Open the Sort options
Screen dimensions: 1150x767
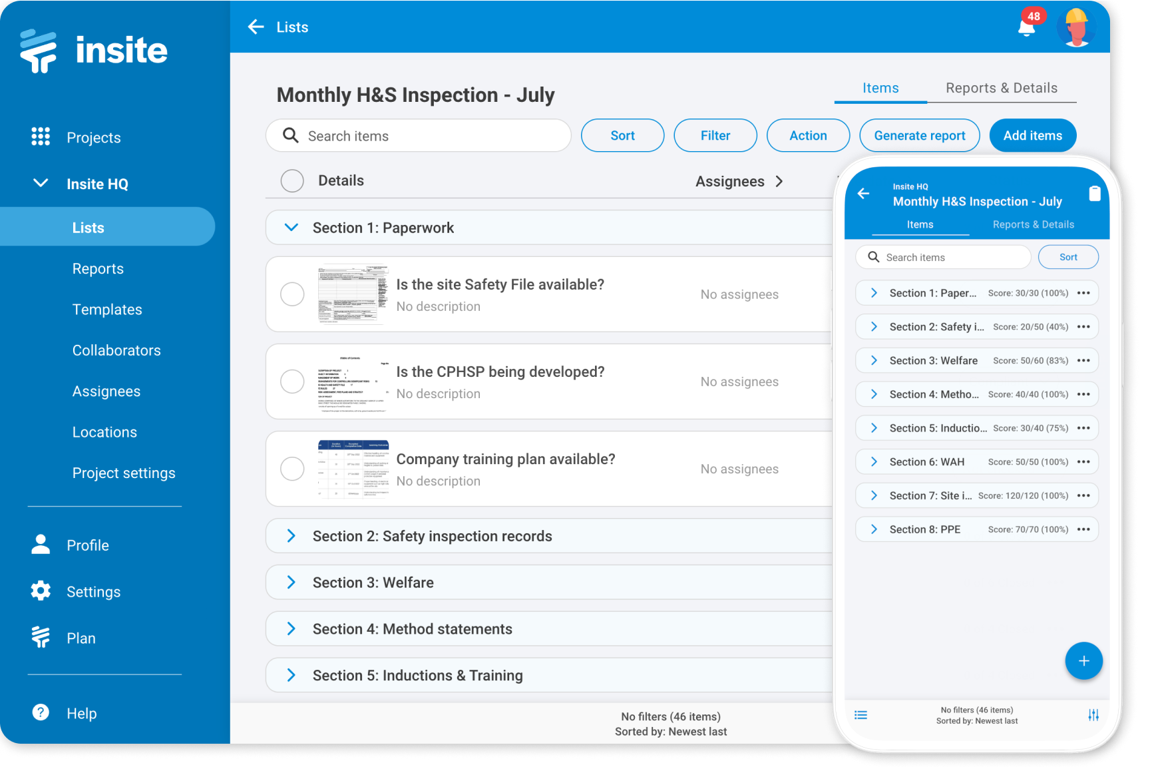click(622, 135)
